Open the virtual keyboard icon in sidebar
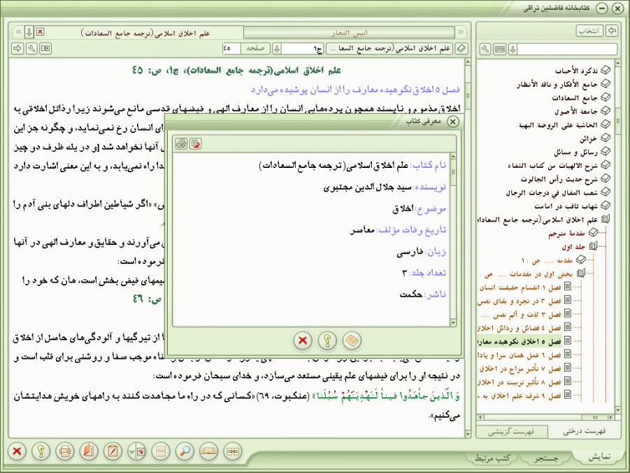The height and width of the screenshot is (473, 630). coord(499,50)
